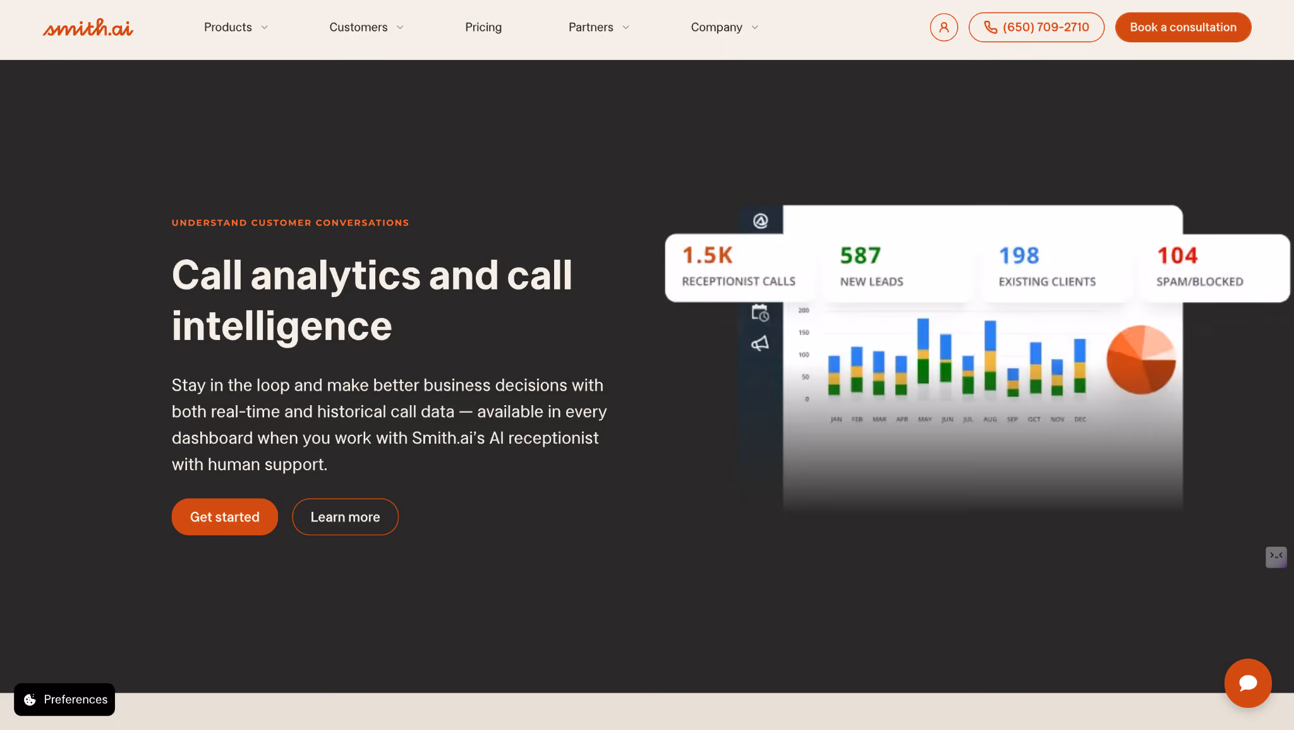1294x730 pixels.
Task: Click the AUG bar in the chart
Action: pyautogui.click(x=990, y=356)
